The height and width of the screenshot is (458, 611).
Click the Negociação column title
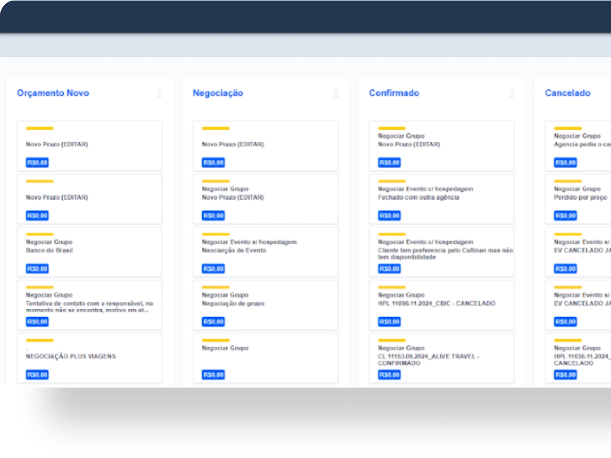pyautogui.click(x=218, y=93)
